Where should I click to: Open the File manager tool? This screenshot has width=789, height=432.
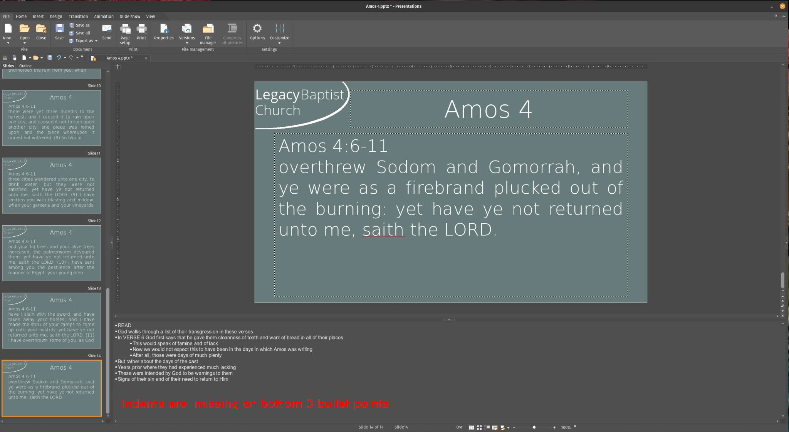pyautogui.click(x=208, y=33)
